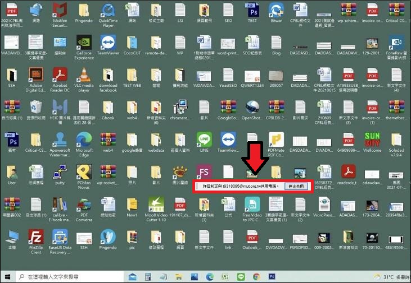Launch QuickTime Player from the desktop

(x=108, y=11)
